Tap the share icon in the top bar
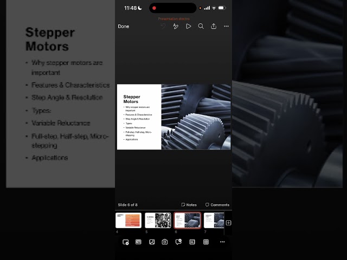The height and width of the screenshot is (260, 347). pyautogui.click(x=214, y=26)
